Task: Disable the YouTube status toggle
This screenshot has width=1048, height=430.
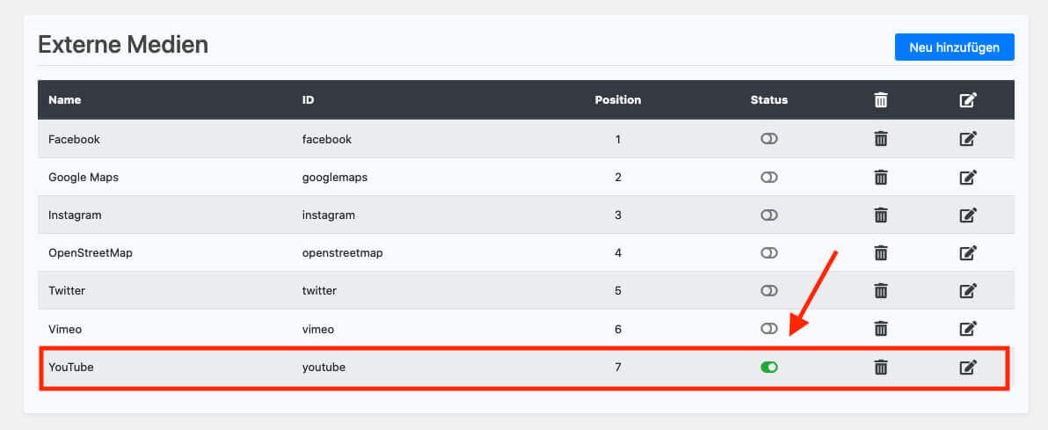Action: pos(769,367)
